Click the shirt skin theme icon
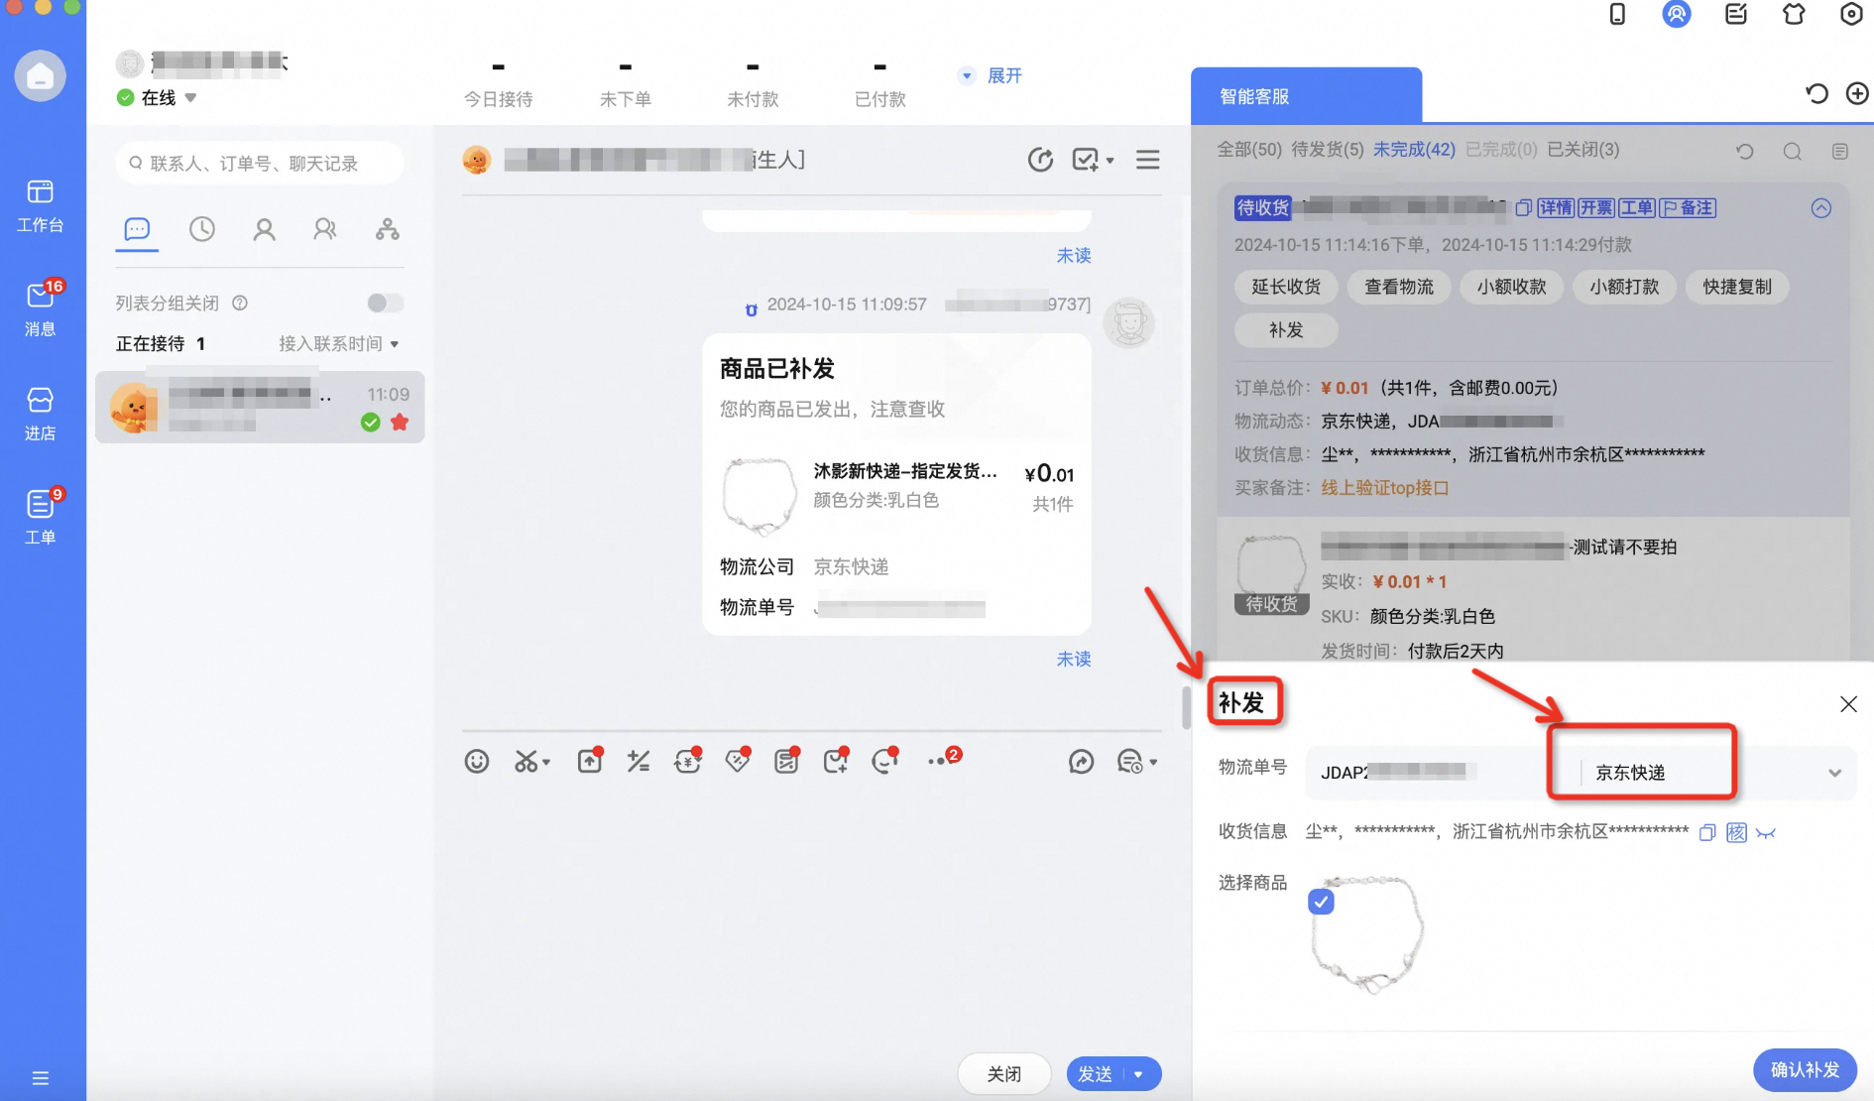1874x1101 pixels. coord(1794,14)
